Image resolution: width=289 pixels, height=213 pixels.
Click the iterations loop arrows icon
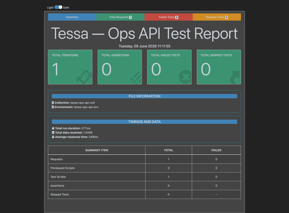84,77
